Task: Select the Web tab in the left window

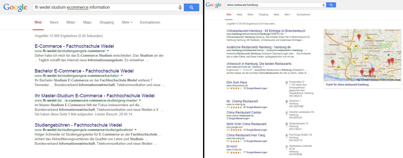Action: click(x=38, y=22)
